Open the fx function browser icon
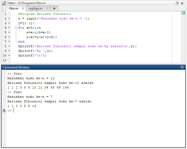 pos(4,110)
